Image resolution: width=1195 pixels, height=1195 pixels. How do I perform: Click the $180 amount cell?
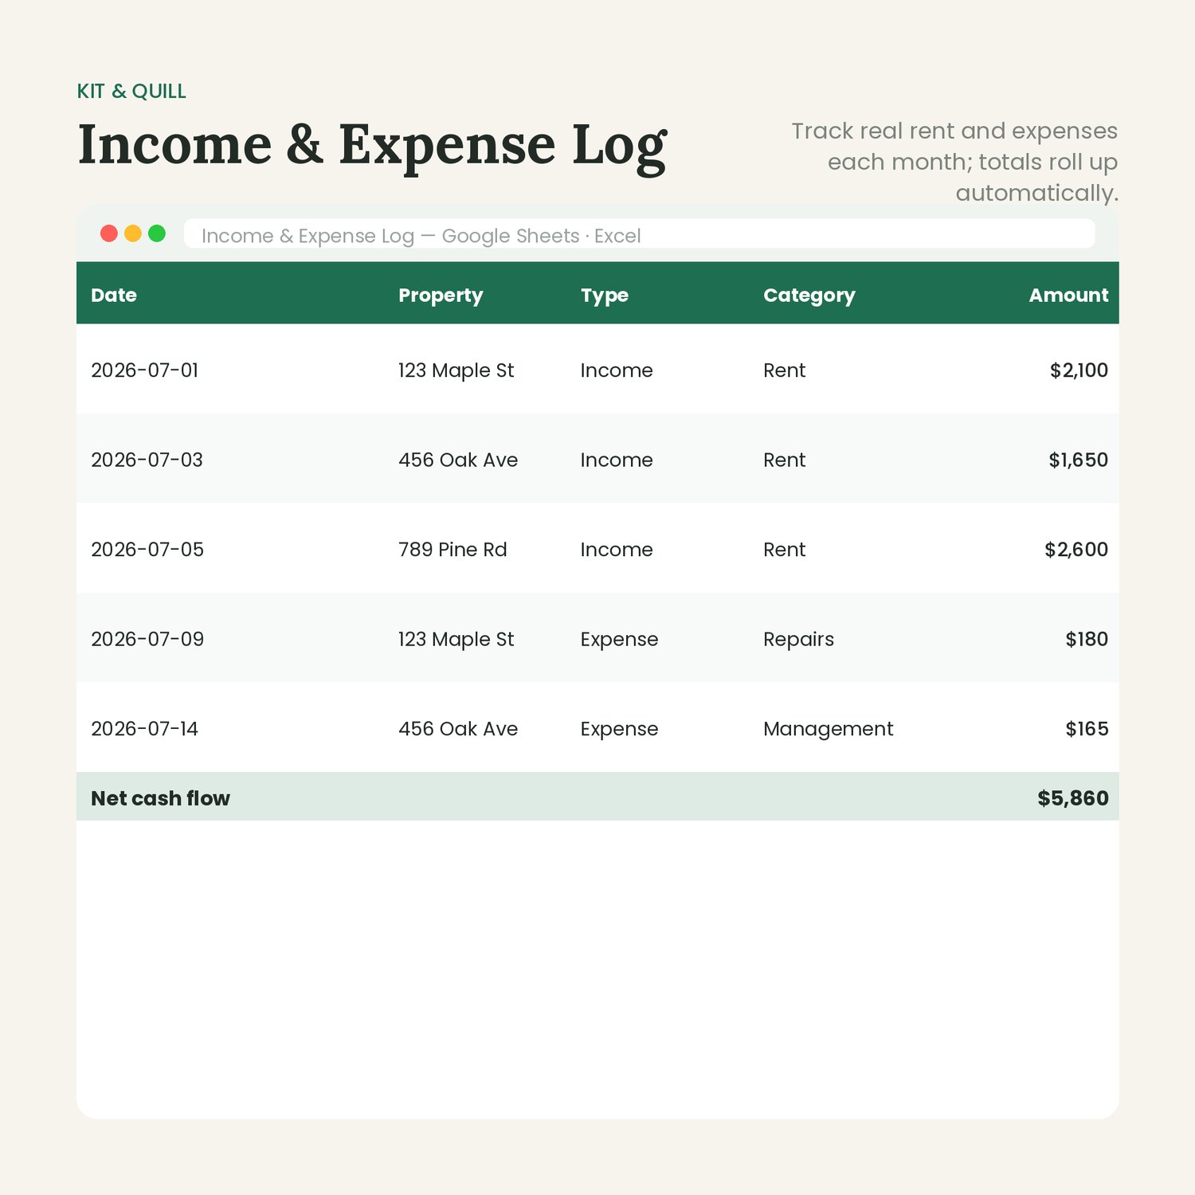[1087, 639]
